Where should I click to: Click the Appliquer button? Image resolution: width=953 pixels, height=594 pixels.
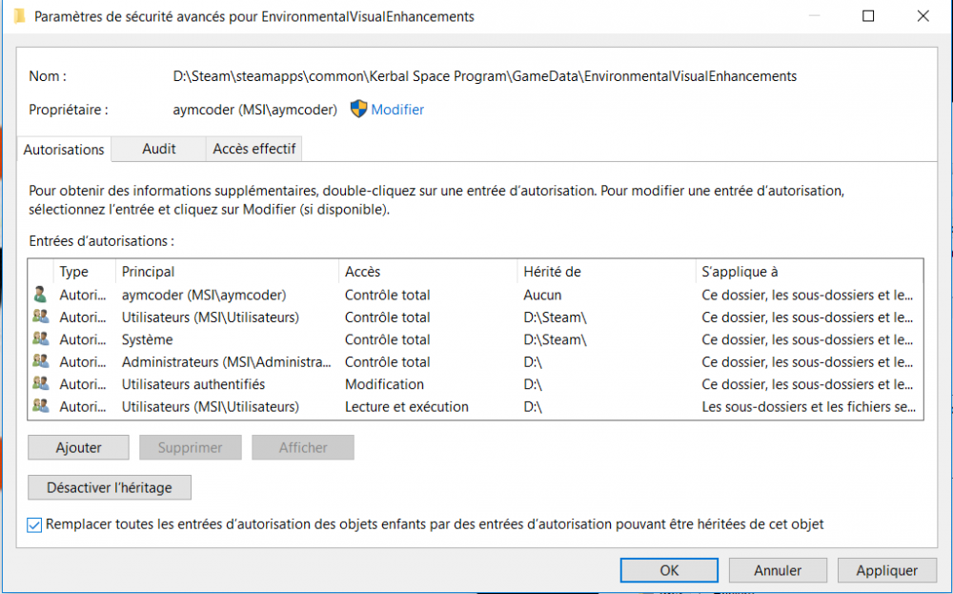pos(886,570)
